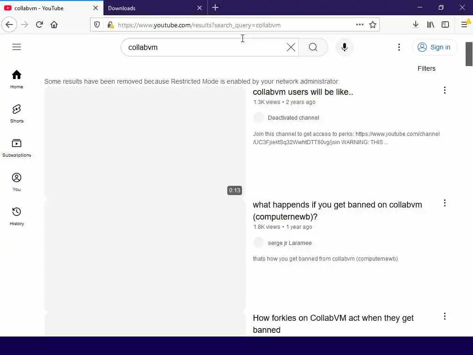Click the '1.3K views • 2 years ago' text
The width and height of the screenshot is (473, 355).
284,102
